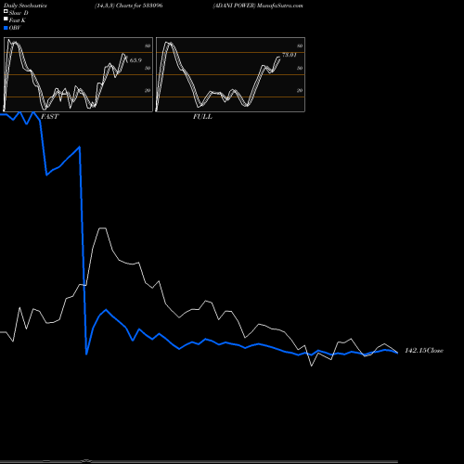Click the '(ADANI POWER) MunafaSutra.com' text

[x=258, y=6]
